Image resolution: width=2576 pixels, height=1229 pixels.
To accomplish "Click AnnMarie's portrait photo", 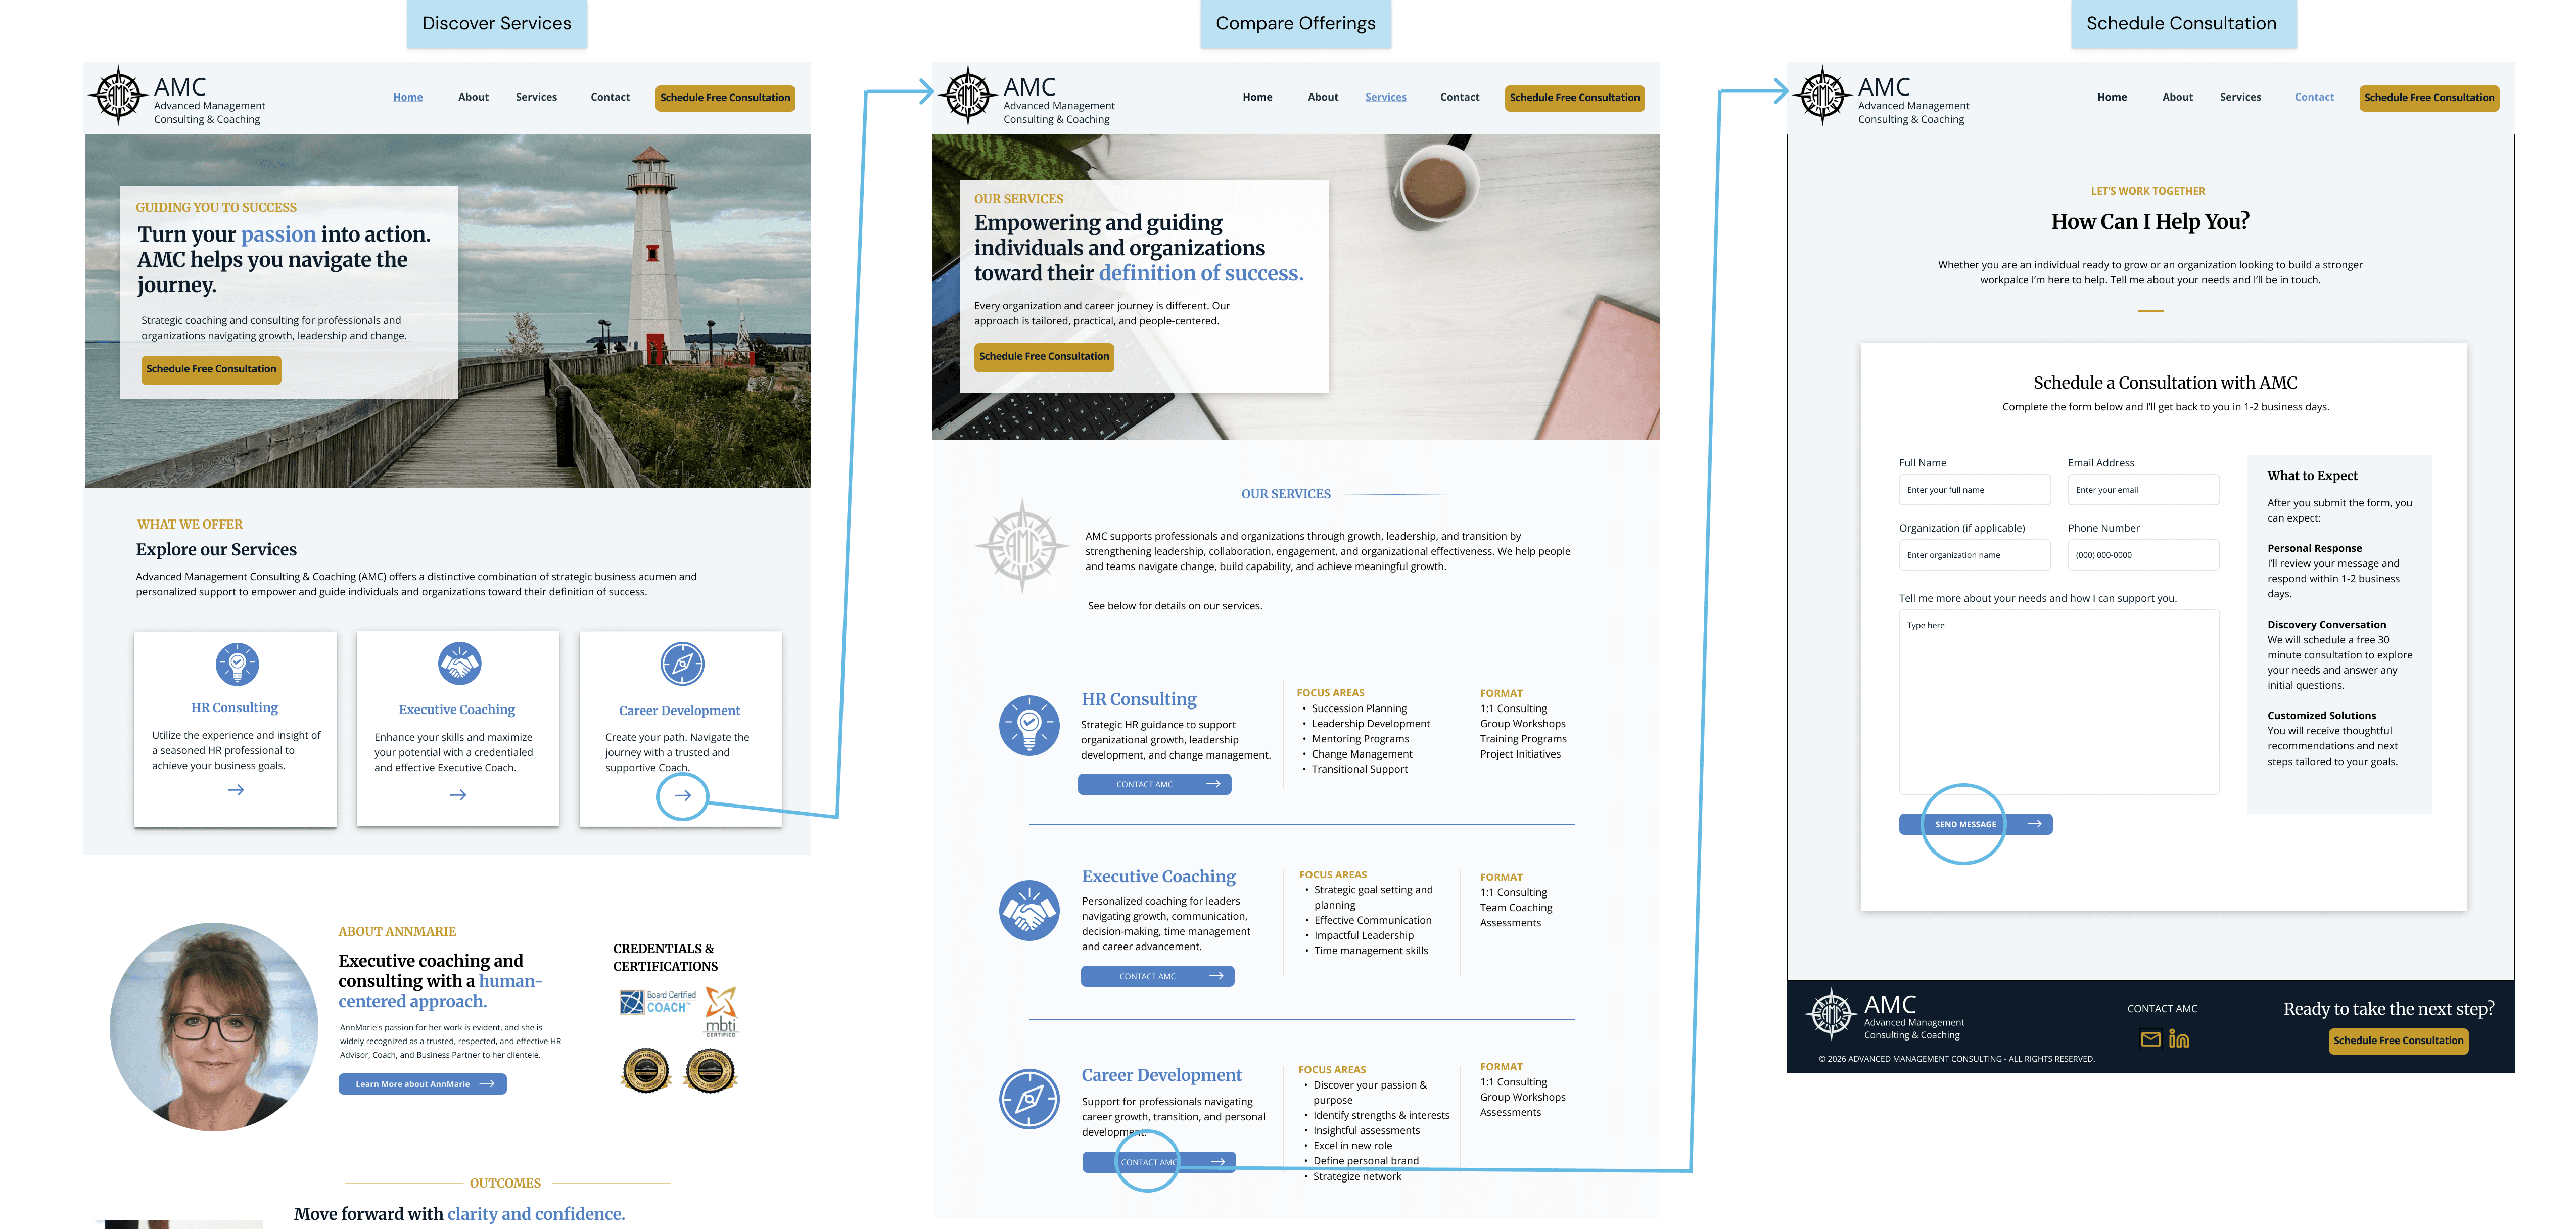I will click(x=214, y=1027).
